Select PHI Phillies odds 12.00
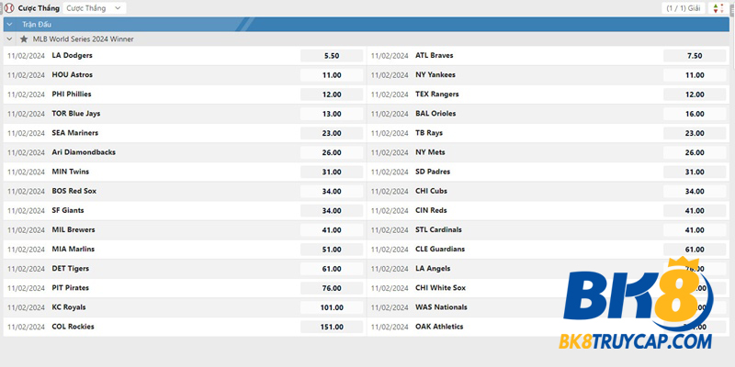Image resolution: width=735 pixels, height=367 pixels. (332, 95)
